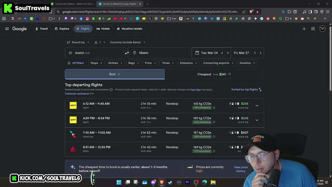Share this page from address bar
Viewport: 332px width, 187px height.
click(x=244, y=12)
